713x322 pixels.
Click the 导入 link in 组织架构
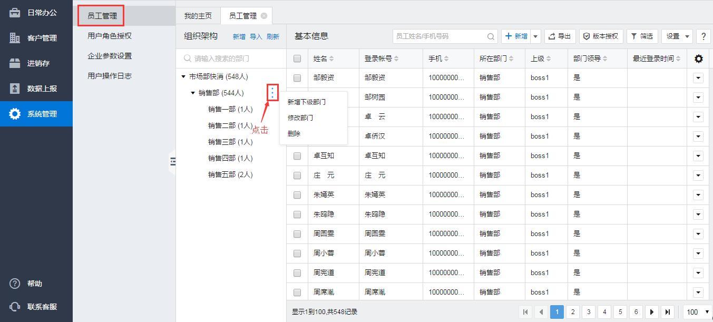256,37
